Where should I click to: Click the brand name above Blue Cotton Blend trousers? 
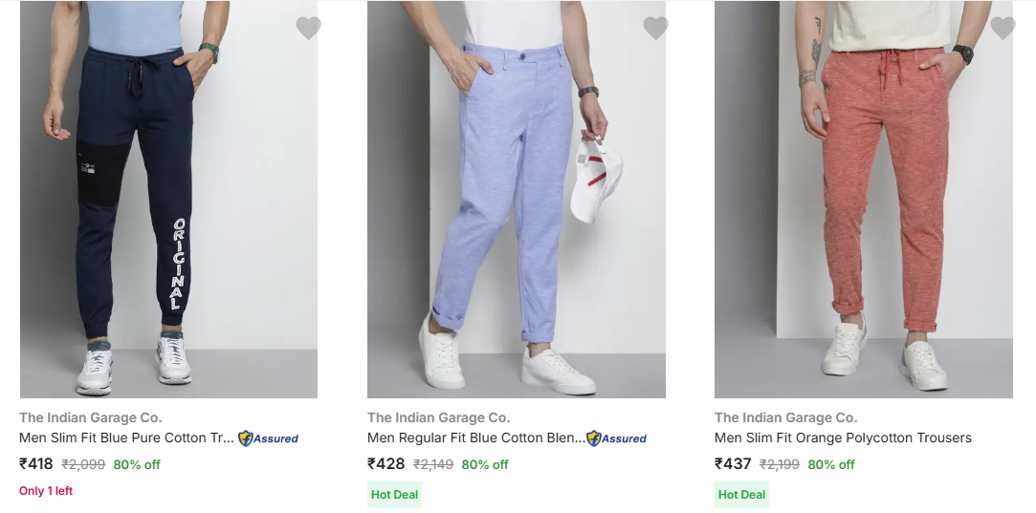[x=439, y=417]
